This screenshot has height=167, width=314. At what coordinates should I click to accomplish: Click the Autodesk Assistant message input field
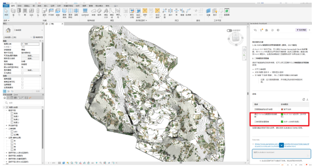(x=281, y=154)
